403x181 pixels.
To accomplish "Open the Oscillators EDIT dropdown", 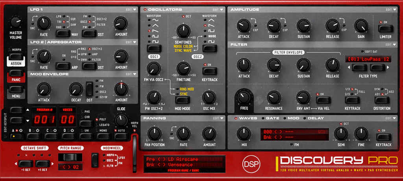I will click(218, 9).
